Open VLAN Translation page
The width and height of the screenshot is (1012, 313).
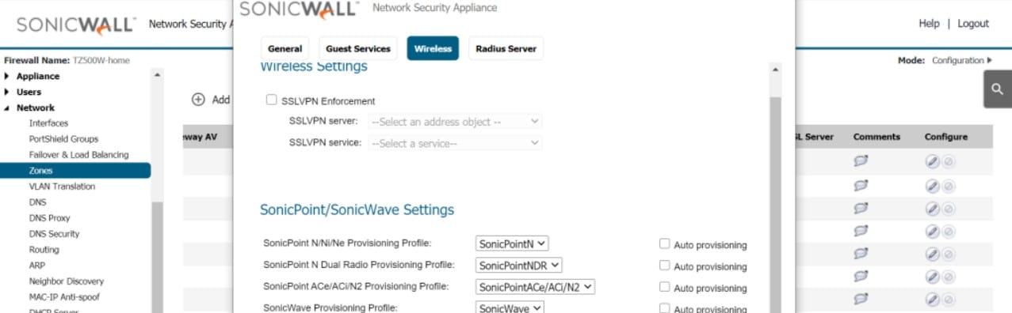62,187
